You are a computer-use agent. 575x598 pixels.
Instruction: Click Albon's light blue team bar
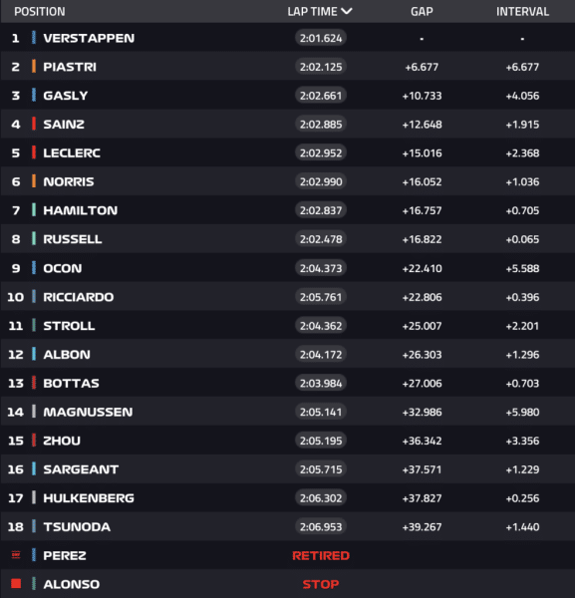tap(34, 354)
